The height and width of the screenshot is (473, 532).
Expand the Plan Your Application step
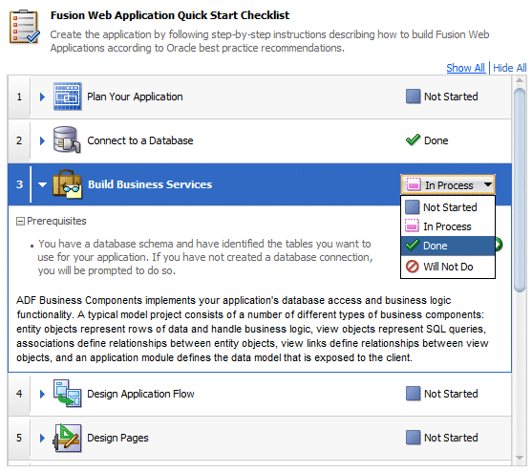pyautogui.click(x=42, y=97)
